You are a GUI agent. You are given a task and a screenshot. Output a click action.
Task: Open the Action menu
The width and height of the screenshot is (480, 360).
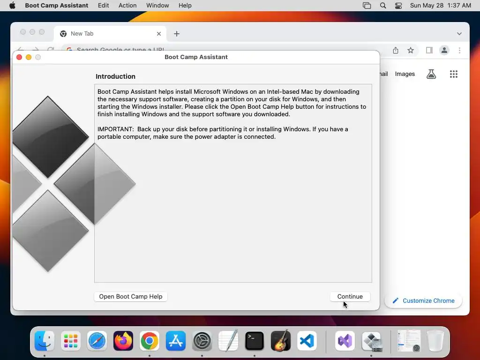pos(127,5)
